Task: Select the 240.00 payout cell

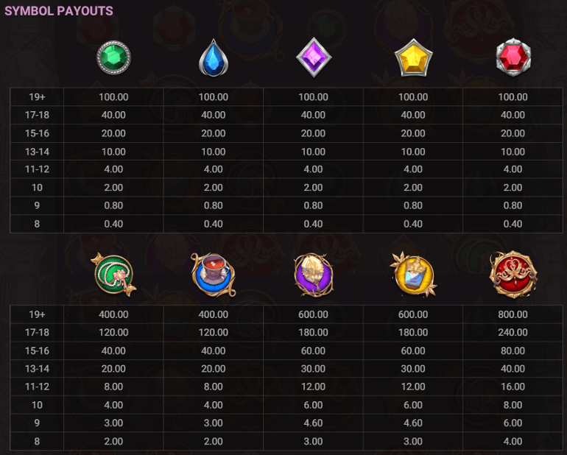Action: [513, 333]
